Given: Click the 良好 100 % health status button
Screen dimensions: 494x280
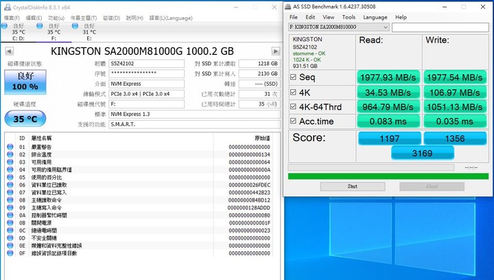Looking at the screenshot, I should (25, 82).
